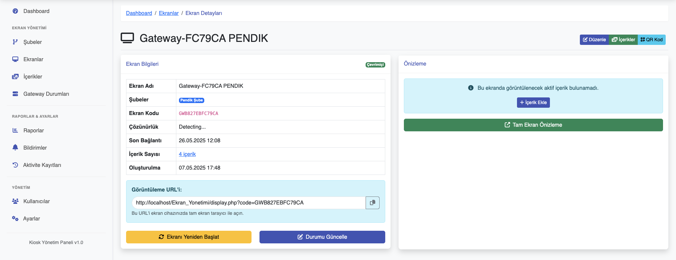The height and width of the screenshot is (260, 676).
Task: Click Ekranı Yeniden Başlat button
Action: pyautogui.click(x=189, y=237)
